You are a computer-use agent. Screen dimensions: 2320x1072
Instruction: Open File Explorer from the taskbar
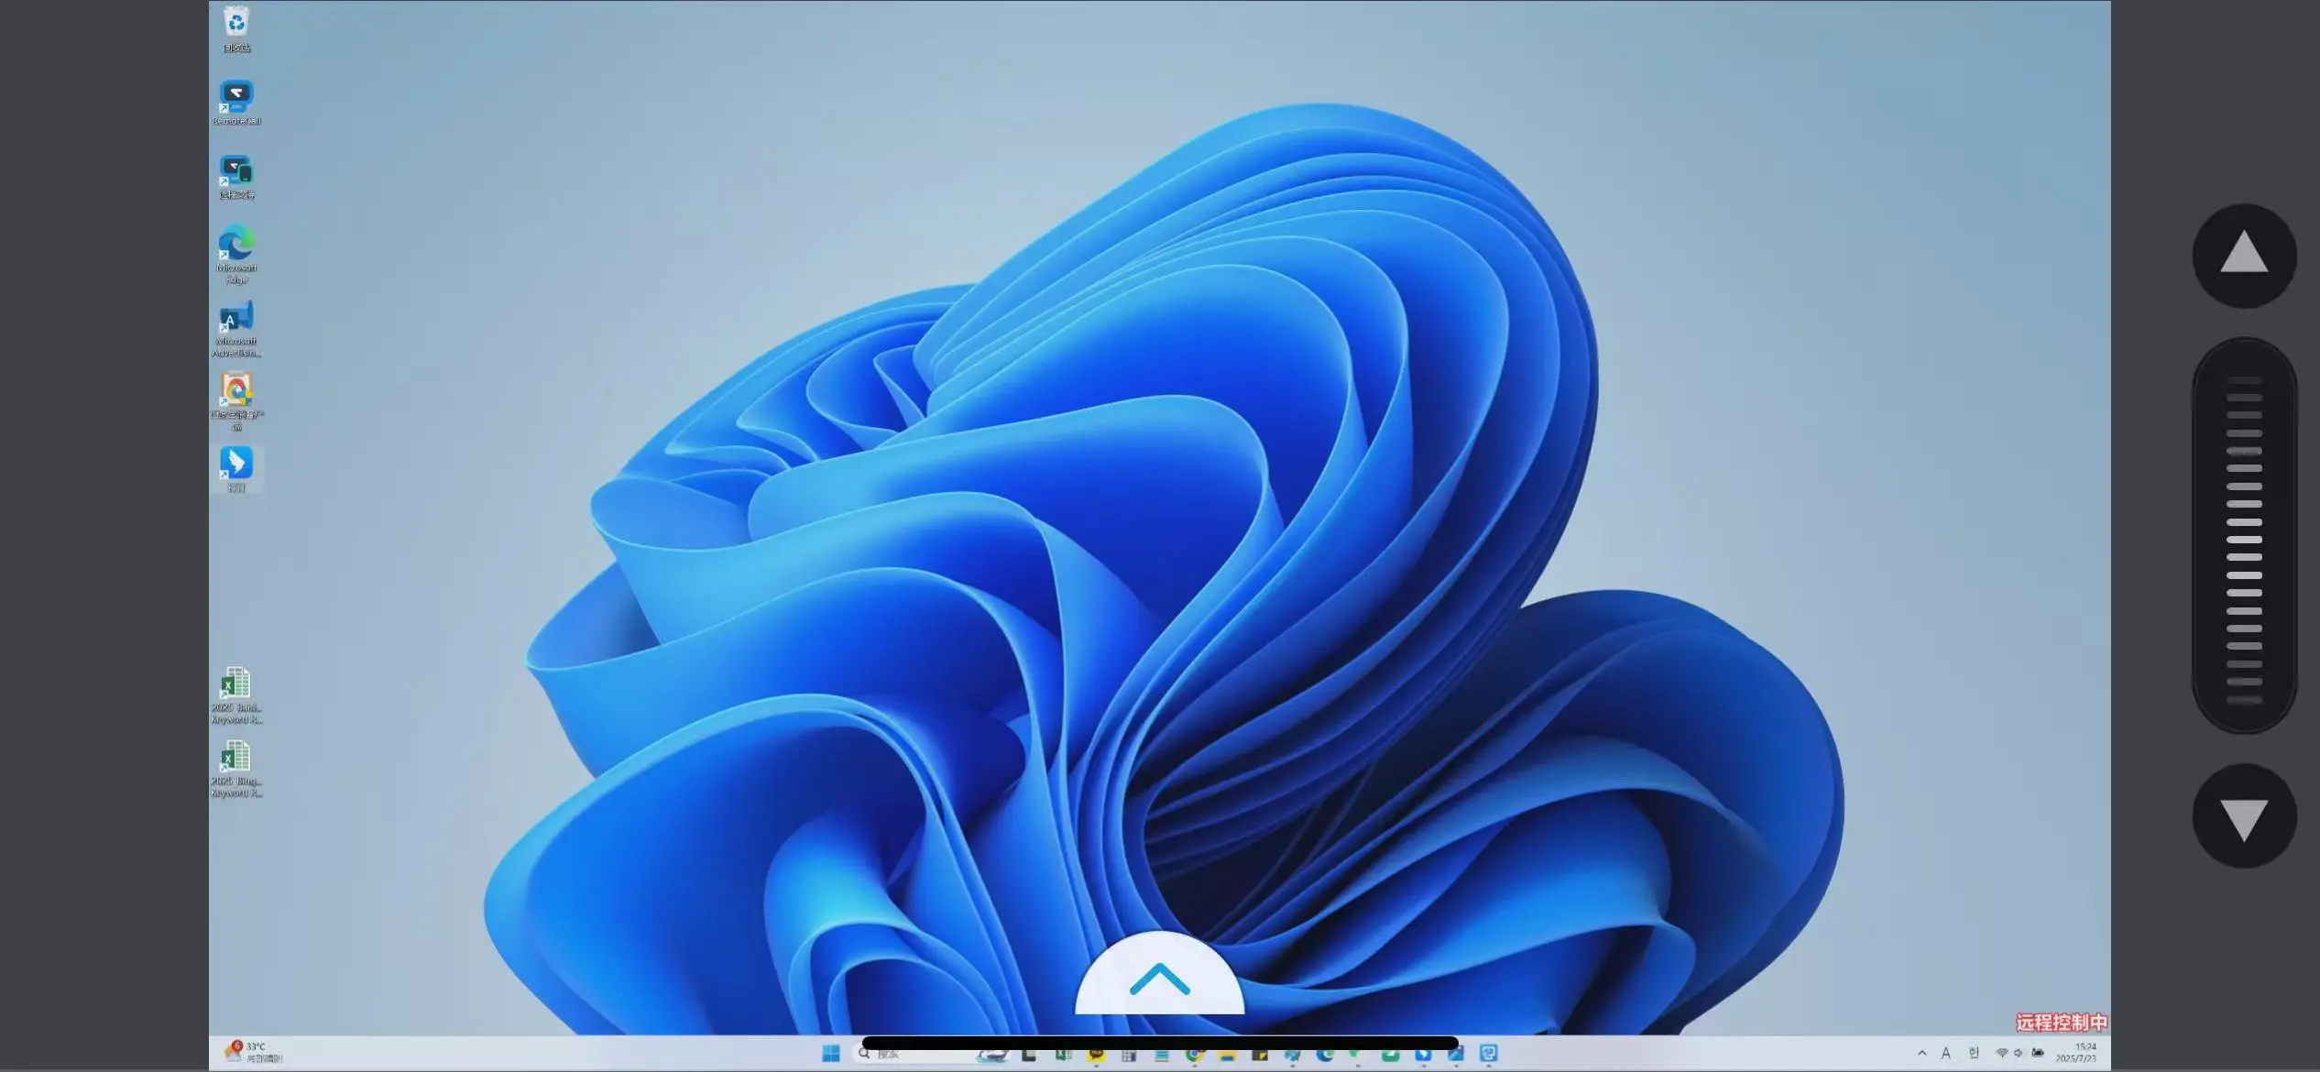point(1227,1055)
